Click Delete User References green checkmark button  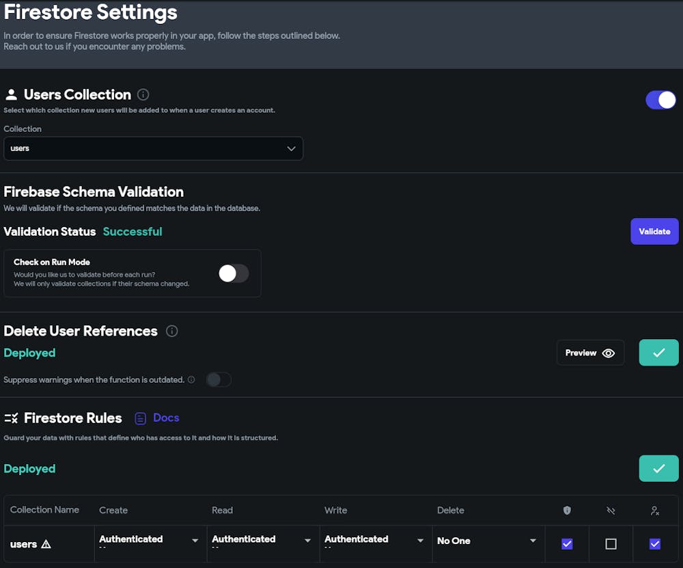click(x=658, y=353)
